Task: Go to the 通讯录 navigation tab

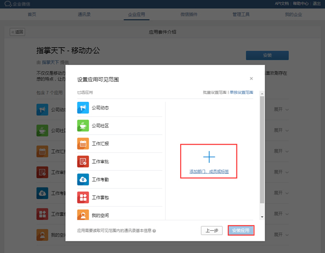Action: point(85,15)
